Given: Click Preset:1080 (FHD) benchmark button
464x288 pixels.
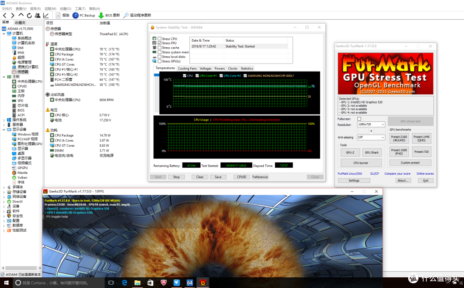Looking at the screenshot, I should pyautogui.click(x=399, y=152).
